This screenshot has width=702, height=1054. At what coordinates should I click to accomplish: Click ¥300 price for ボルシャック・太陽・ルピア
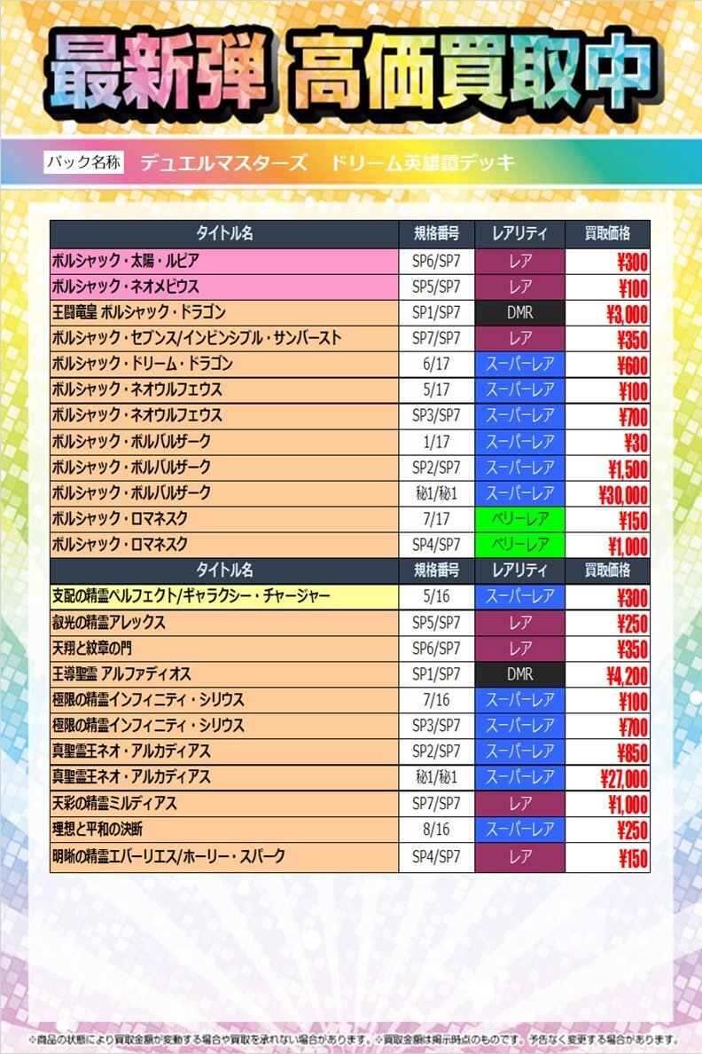pos(632,262)
